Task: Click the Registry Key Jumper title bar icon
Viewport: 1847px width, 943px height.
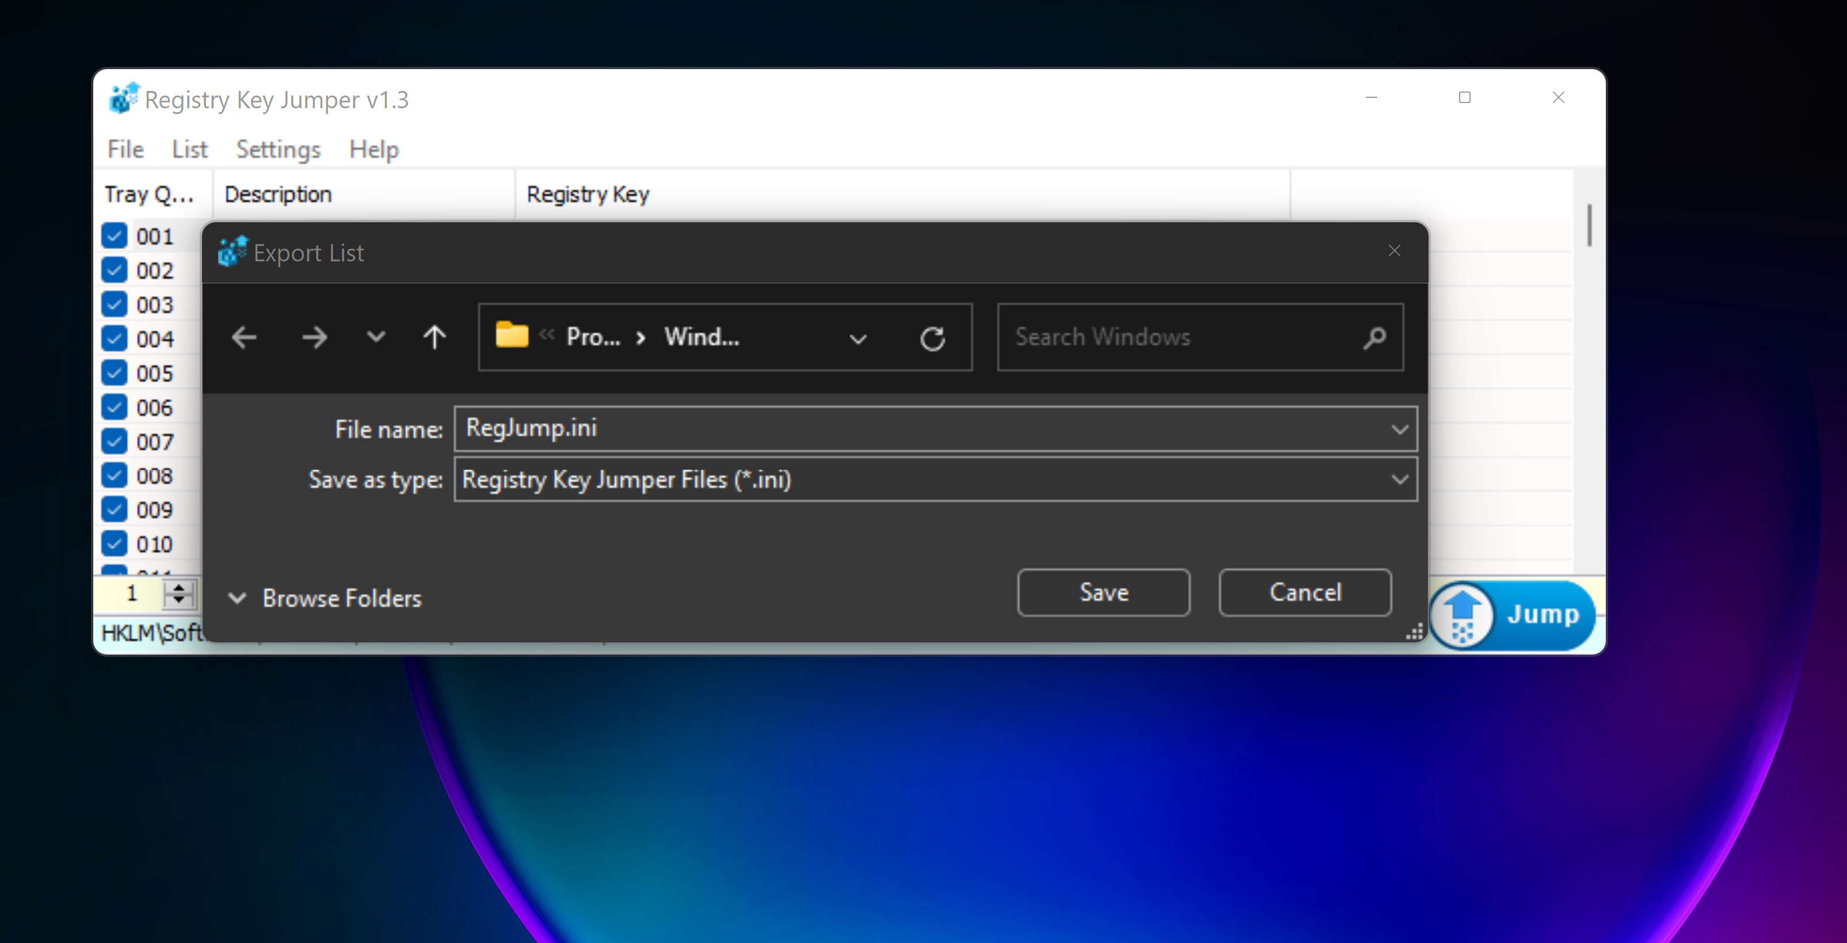Action: [x=124, y=98]
